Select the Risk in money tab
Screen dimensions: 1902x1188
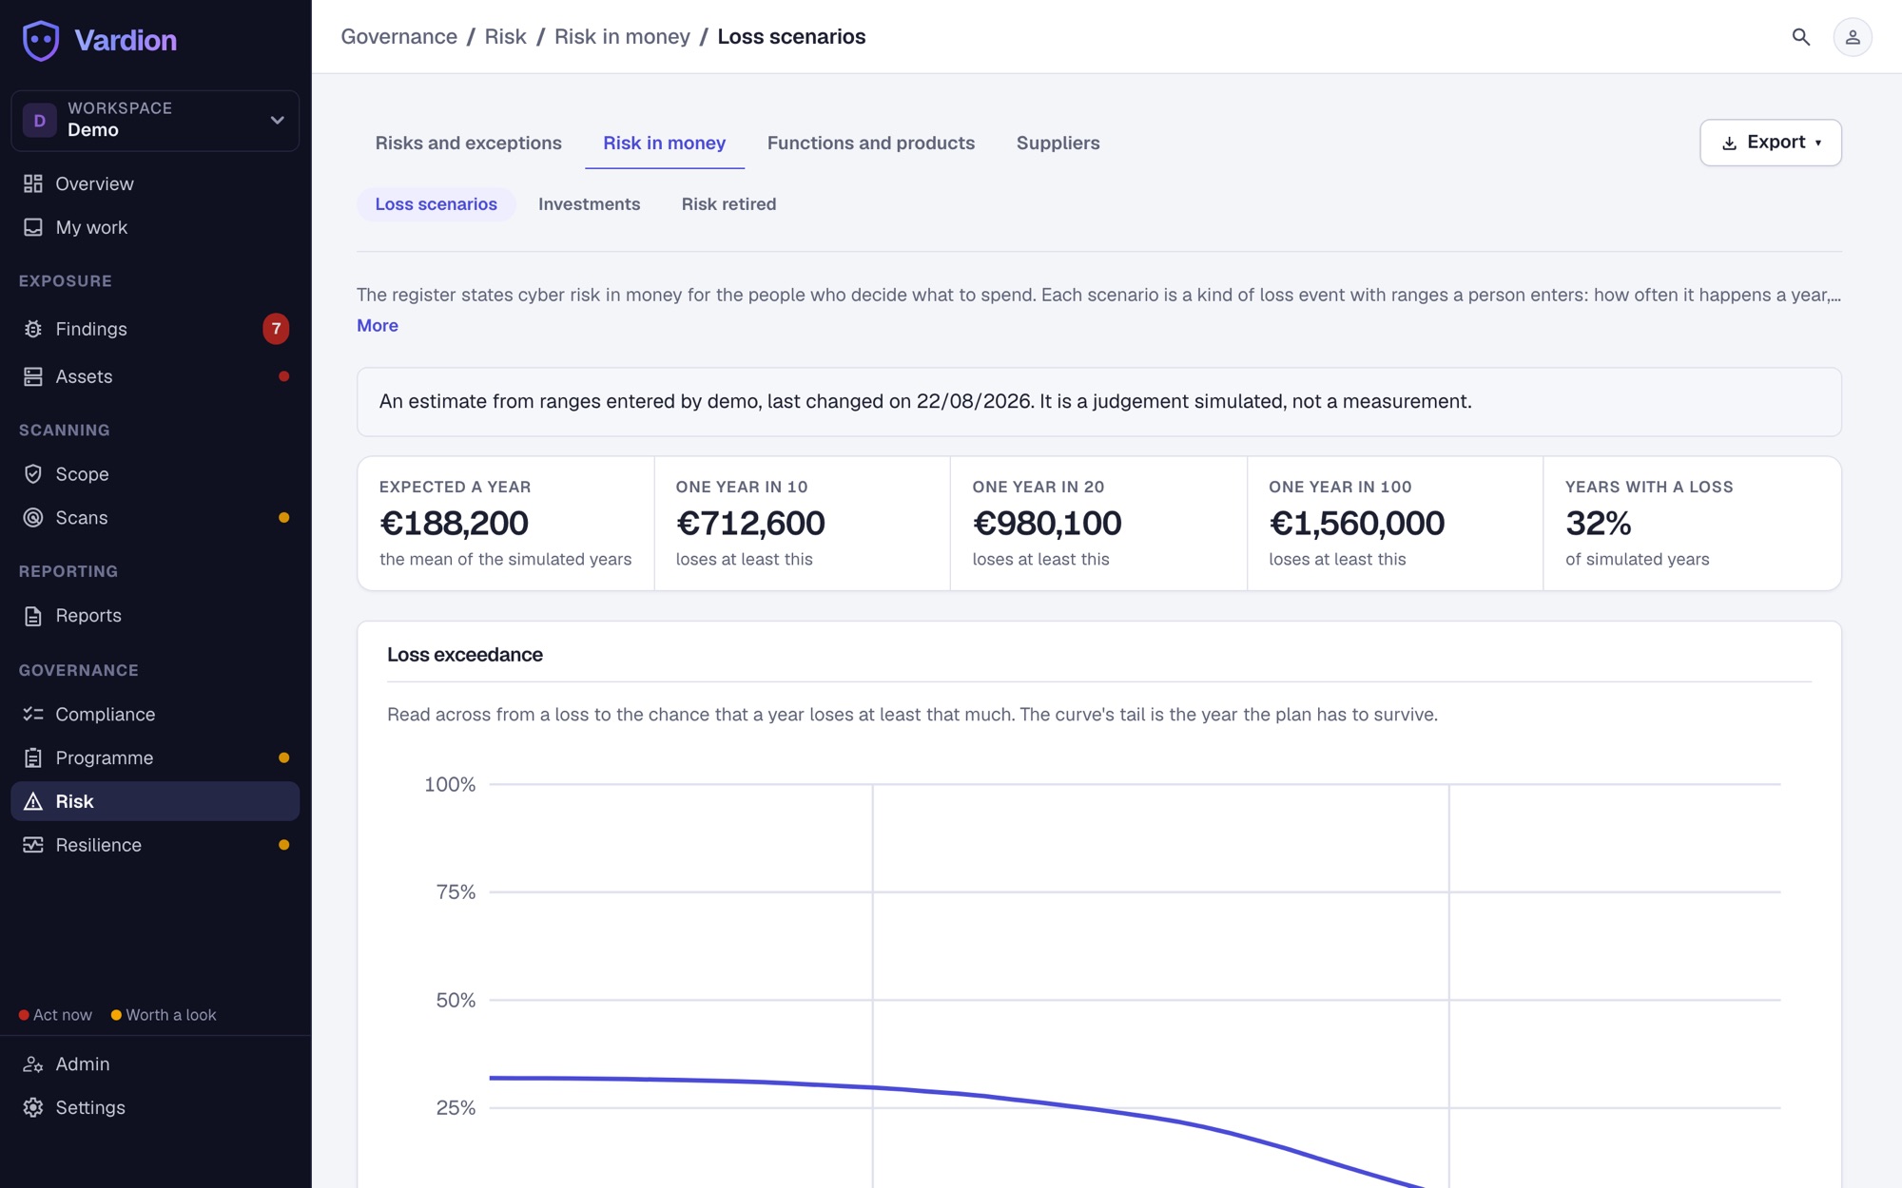coord(664,144)
